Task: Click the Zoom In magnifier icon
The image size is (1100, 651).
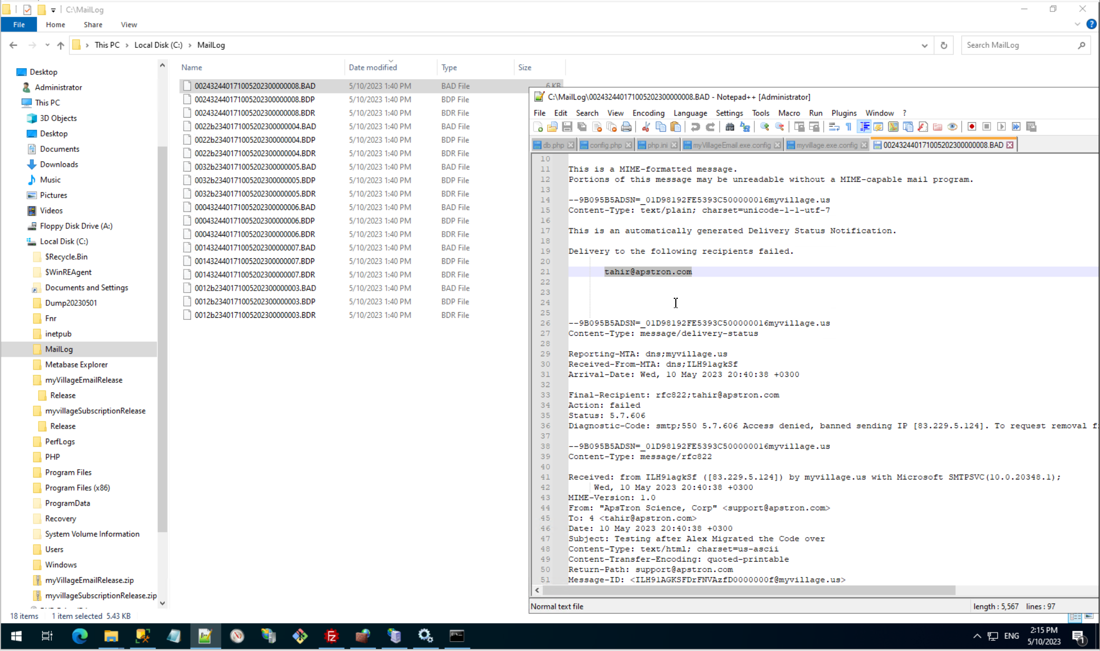Action: tap(765, 127)
